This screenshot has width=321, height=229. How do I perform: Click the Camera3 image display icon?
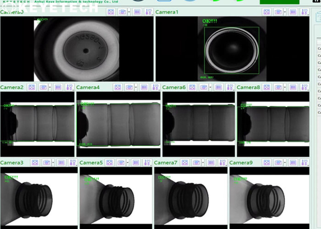coord(61,163)
